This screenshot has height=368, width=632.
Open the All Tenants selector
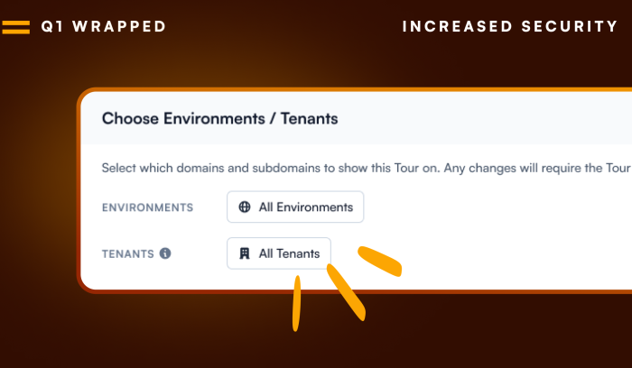coord(279,253)
